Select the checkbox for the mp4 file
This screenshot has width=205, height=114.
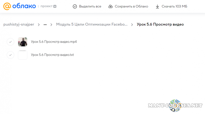click(10, 42)
